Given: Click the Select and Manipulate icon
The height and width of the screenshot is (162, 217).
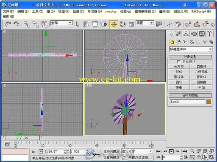Looking at the screenshot, I should (169, 24).
